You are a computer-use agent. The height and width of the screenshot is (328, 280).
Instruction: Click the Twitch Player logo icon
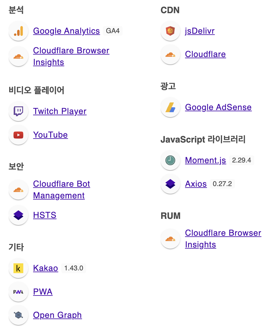point(18,111)
